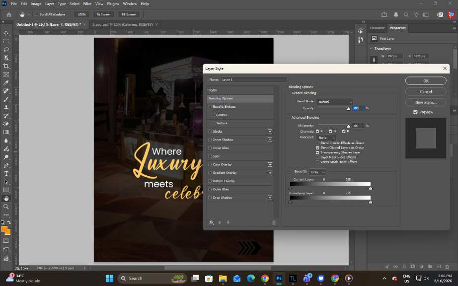Open the Knockout None dropdown
The width and height of the screenshot is (458, 286).
click(x=326, y=138)
